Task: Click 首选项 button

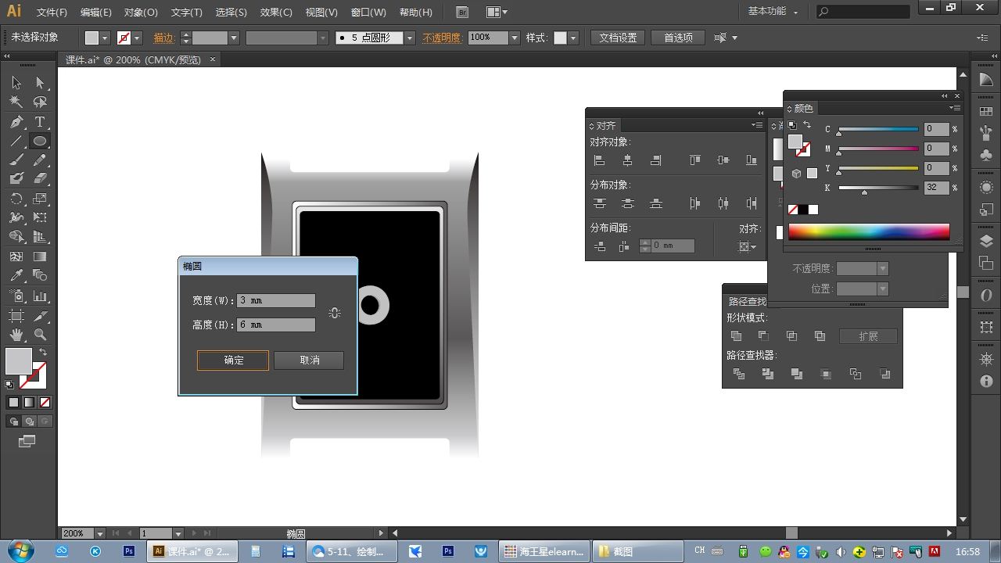Action: 678,38
